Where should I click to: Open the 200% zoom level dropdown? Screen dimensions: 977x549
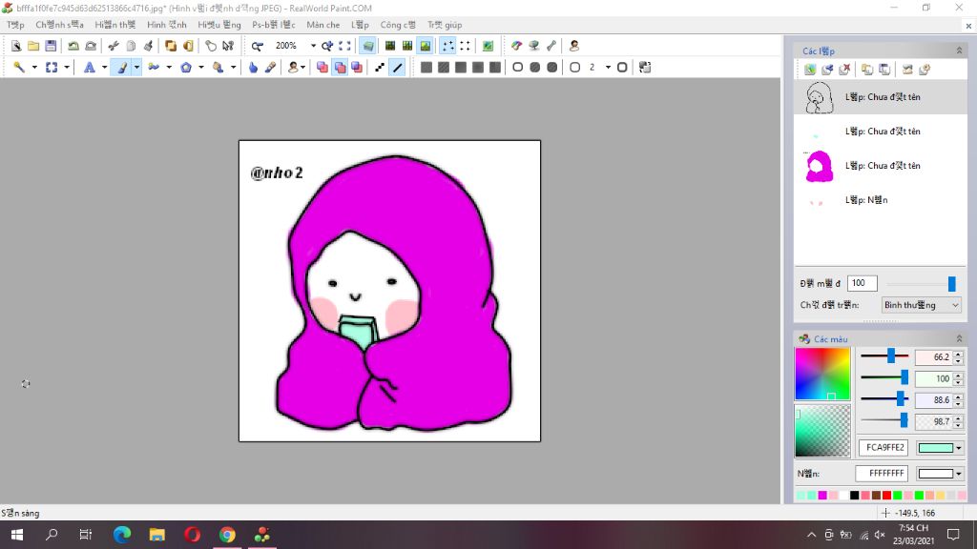(x=313, y=46)
